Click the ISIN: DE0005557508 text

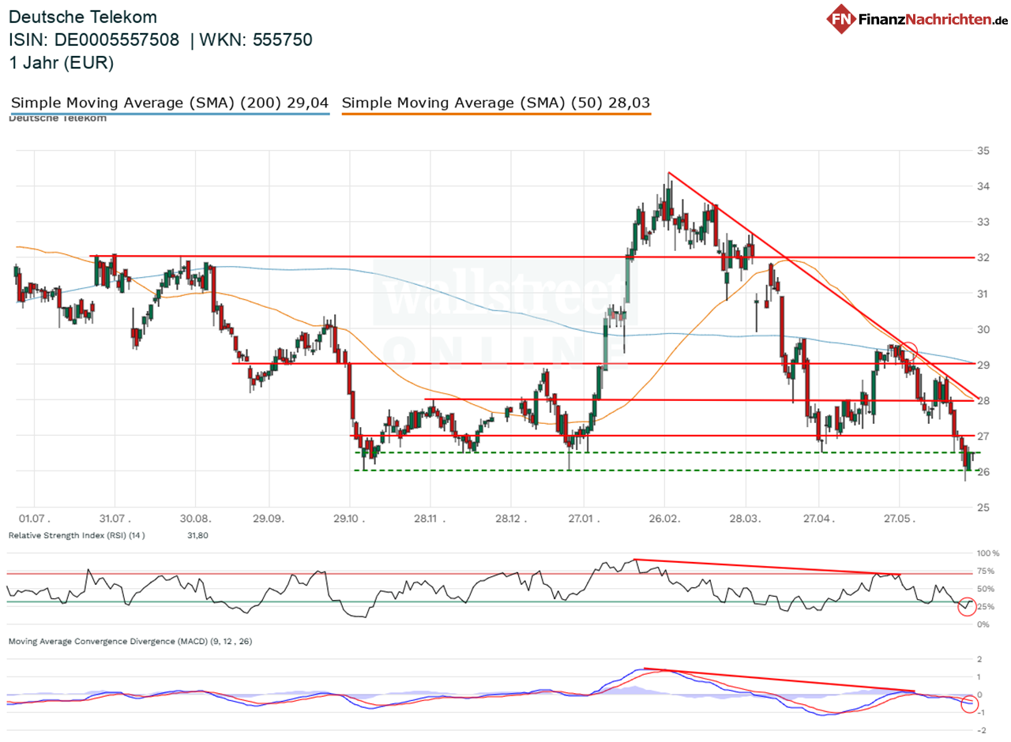[94, 40]
